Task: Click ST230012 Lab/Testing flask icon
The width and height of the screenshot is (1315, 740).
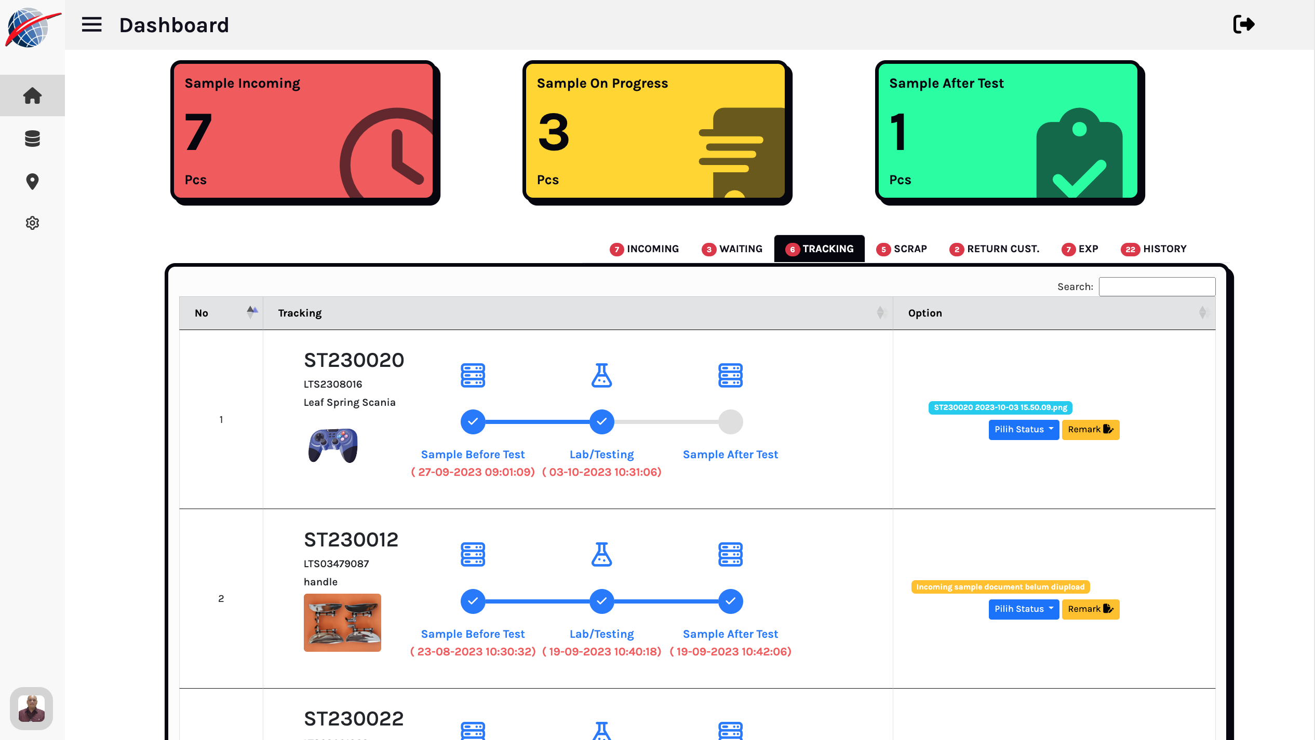Action: pos(601,555)
